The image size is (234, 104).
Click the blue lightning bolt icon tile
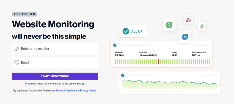tap(185, 37)
